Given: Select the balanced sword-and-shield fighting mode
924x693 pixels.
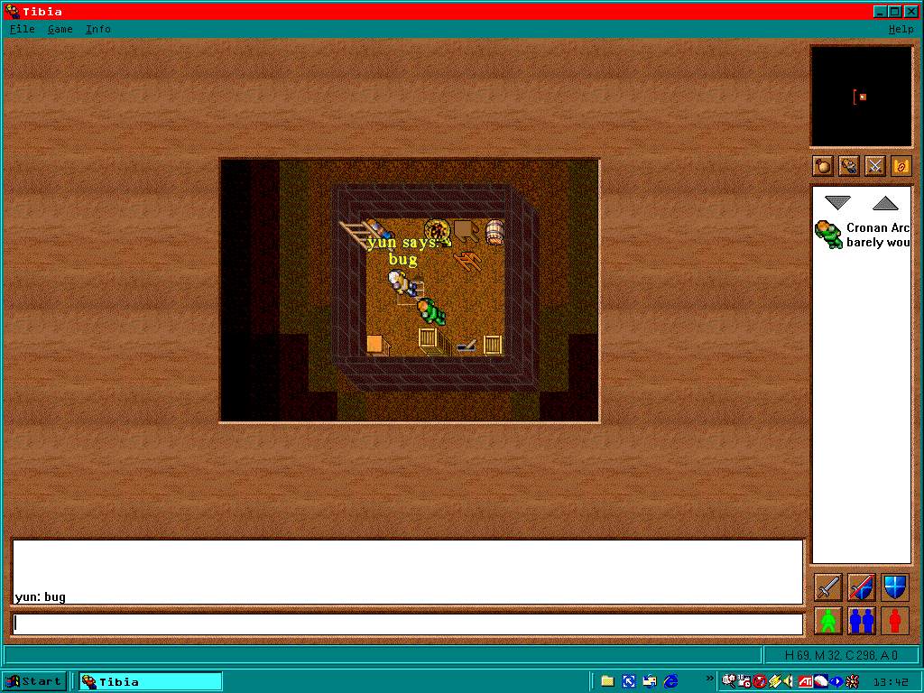Looking at the screenshot, I should point(862,587).
